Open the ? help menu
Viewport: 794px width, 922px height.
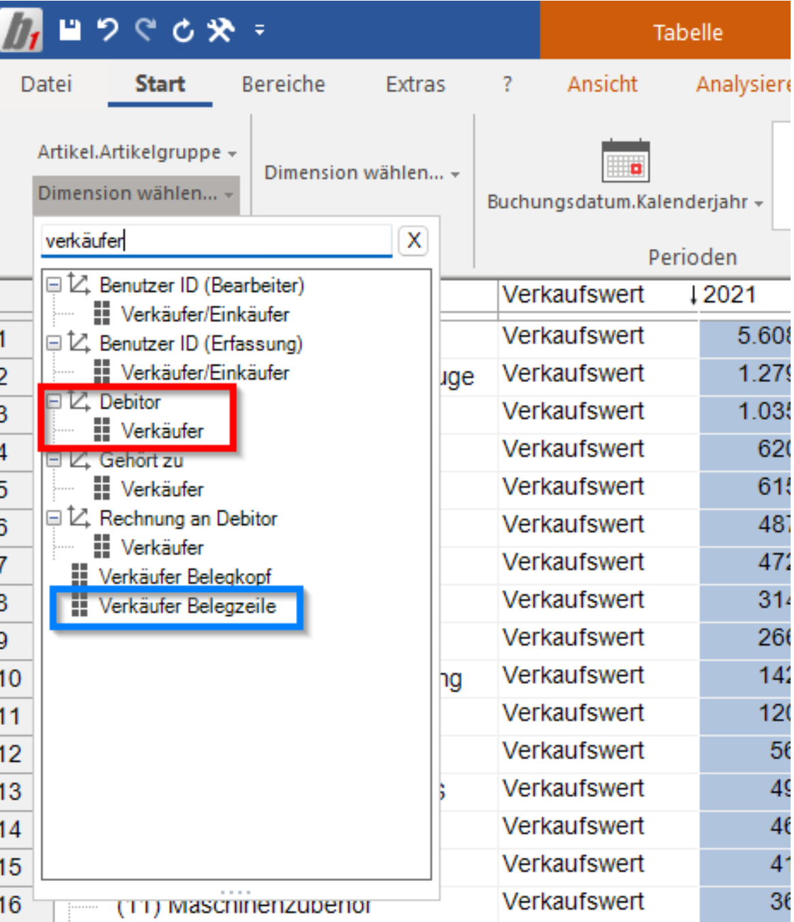click(x=507, y=84)
